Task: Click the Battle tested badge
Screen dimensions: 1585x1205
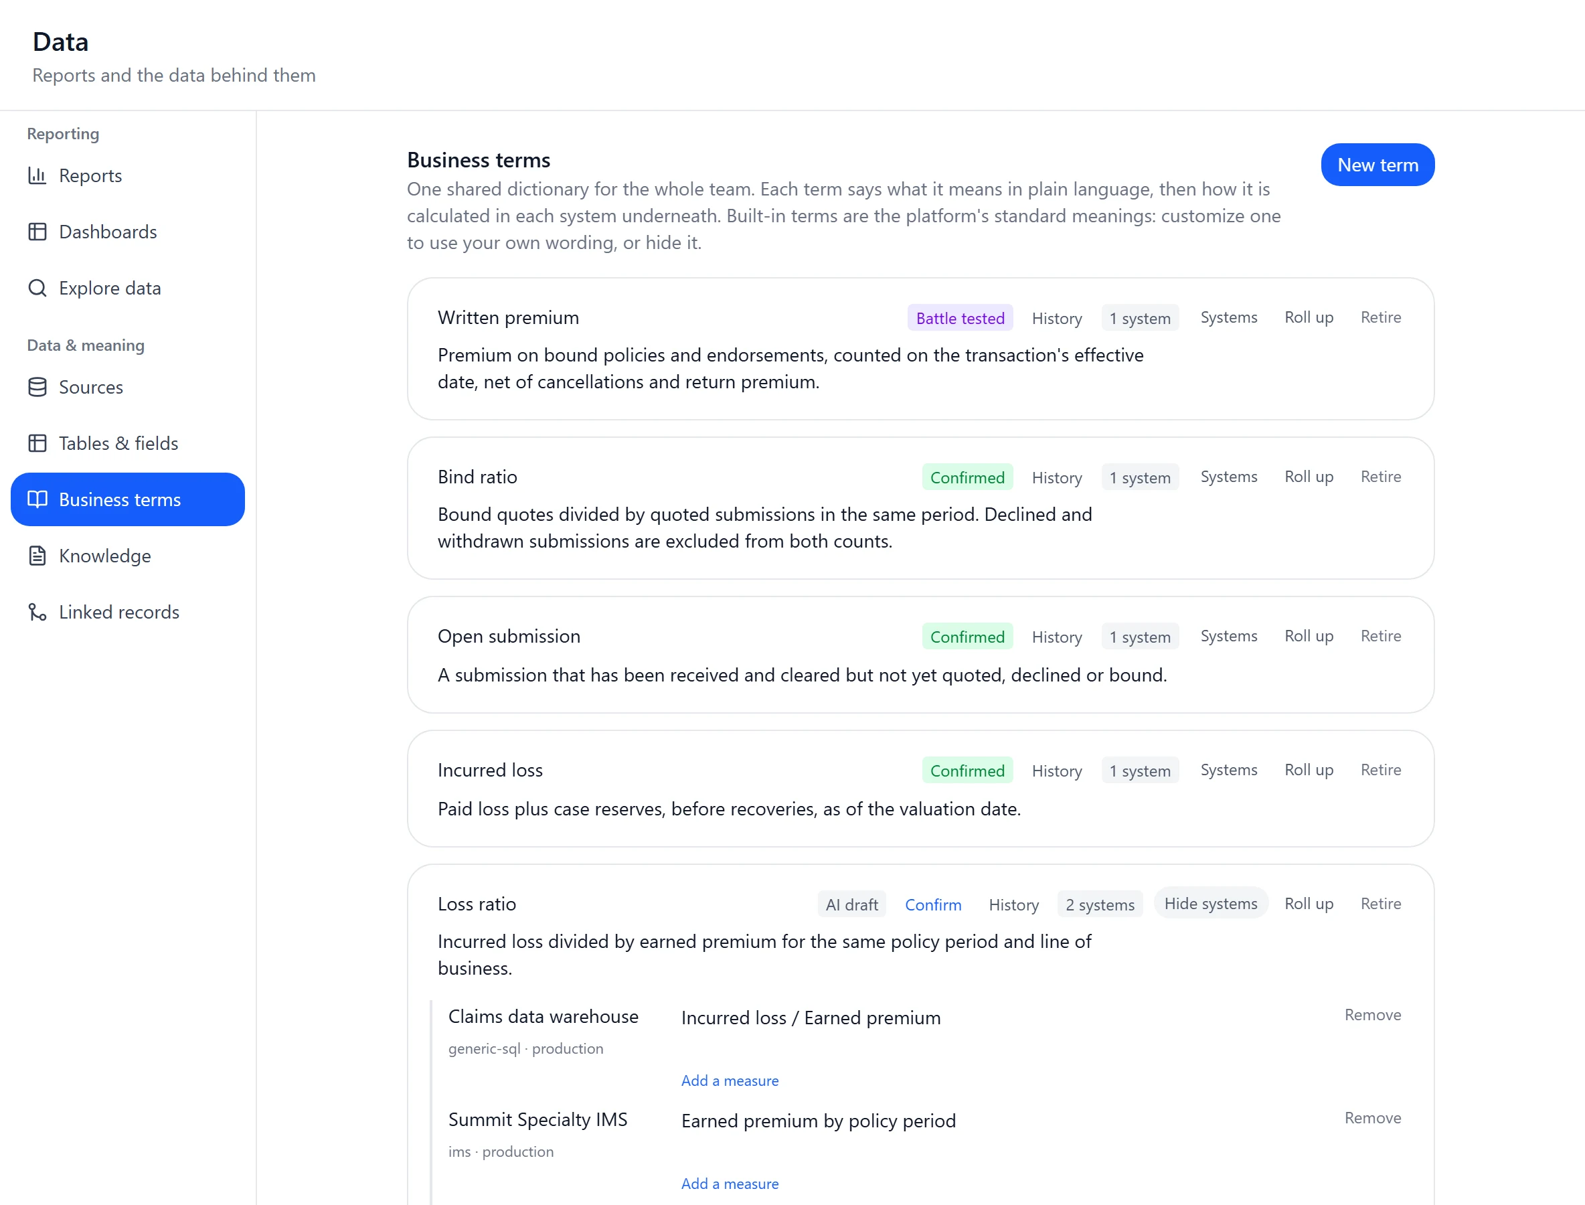Action: (x=960, y=319)
